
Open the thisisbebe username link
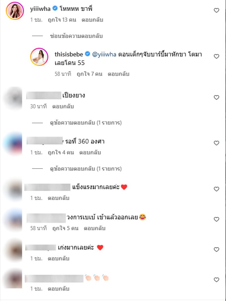pyautogui.click(x=69, y=54)
